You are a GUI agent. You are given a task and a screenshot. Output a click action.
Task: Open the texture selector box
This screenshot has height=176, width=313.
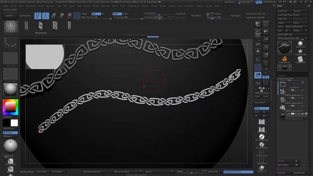pyautogui.click(x=10, y=74)
